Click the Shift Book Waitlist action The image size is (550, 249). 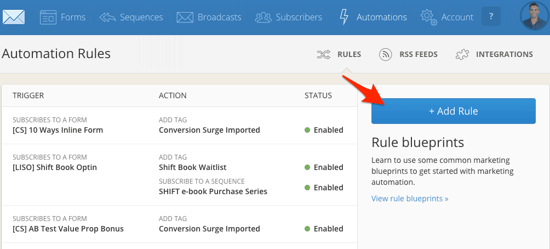[193, 167]
